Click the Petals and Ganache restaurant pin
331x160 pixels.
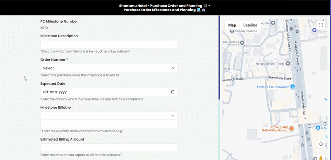292,129
